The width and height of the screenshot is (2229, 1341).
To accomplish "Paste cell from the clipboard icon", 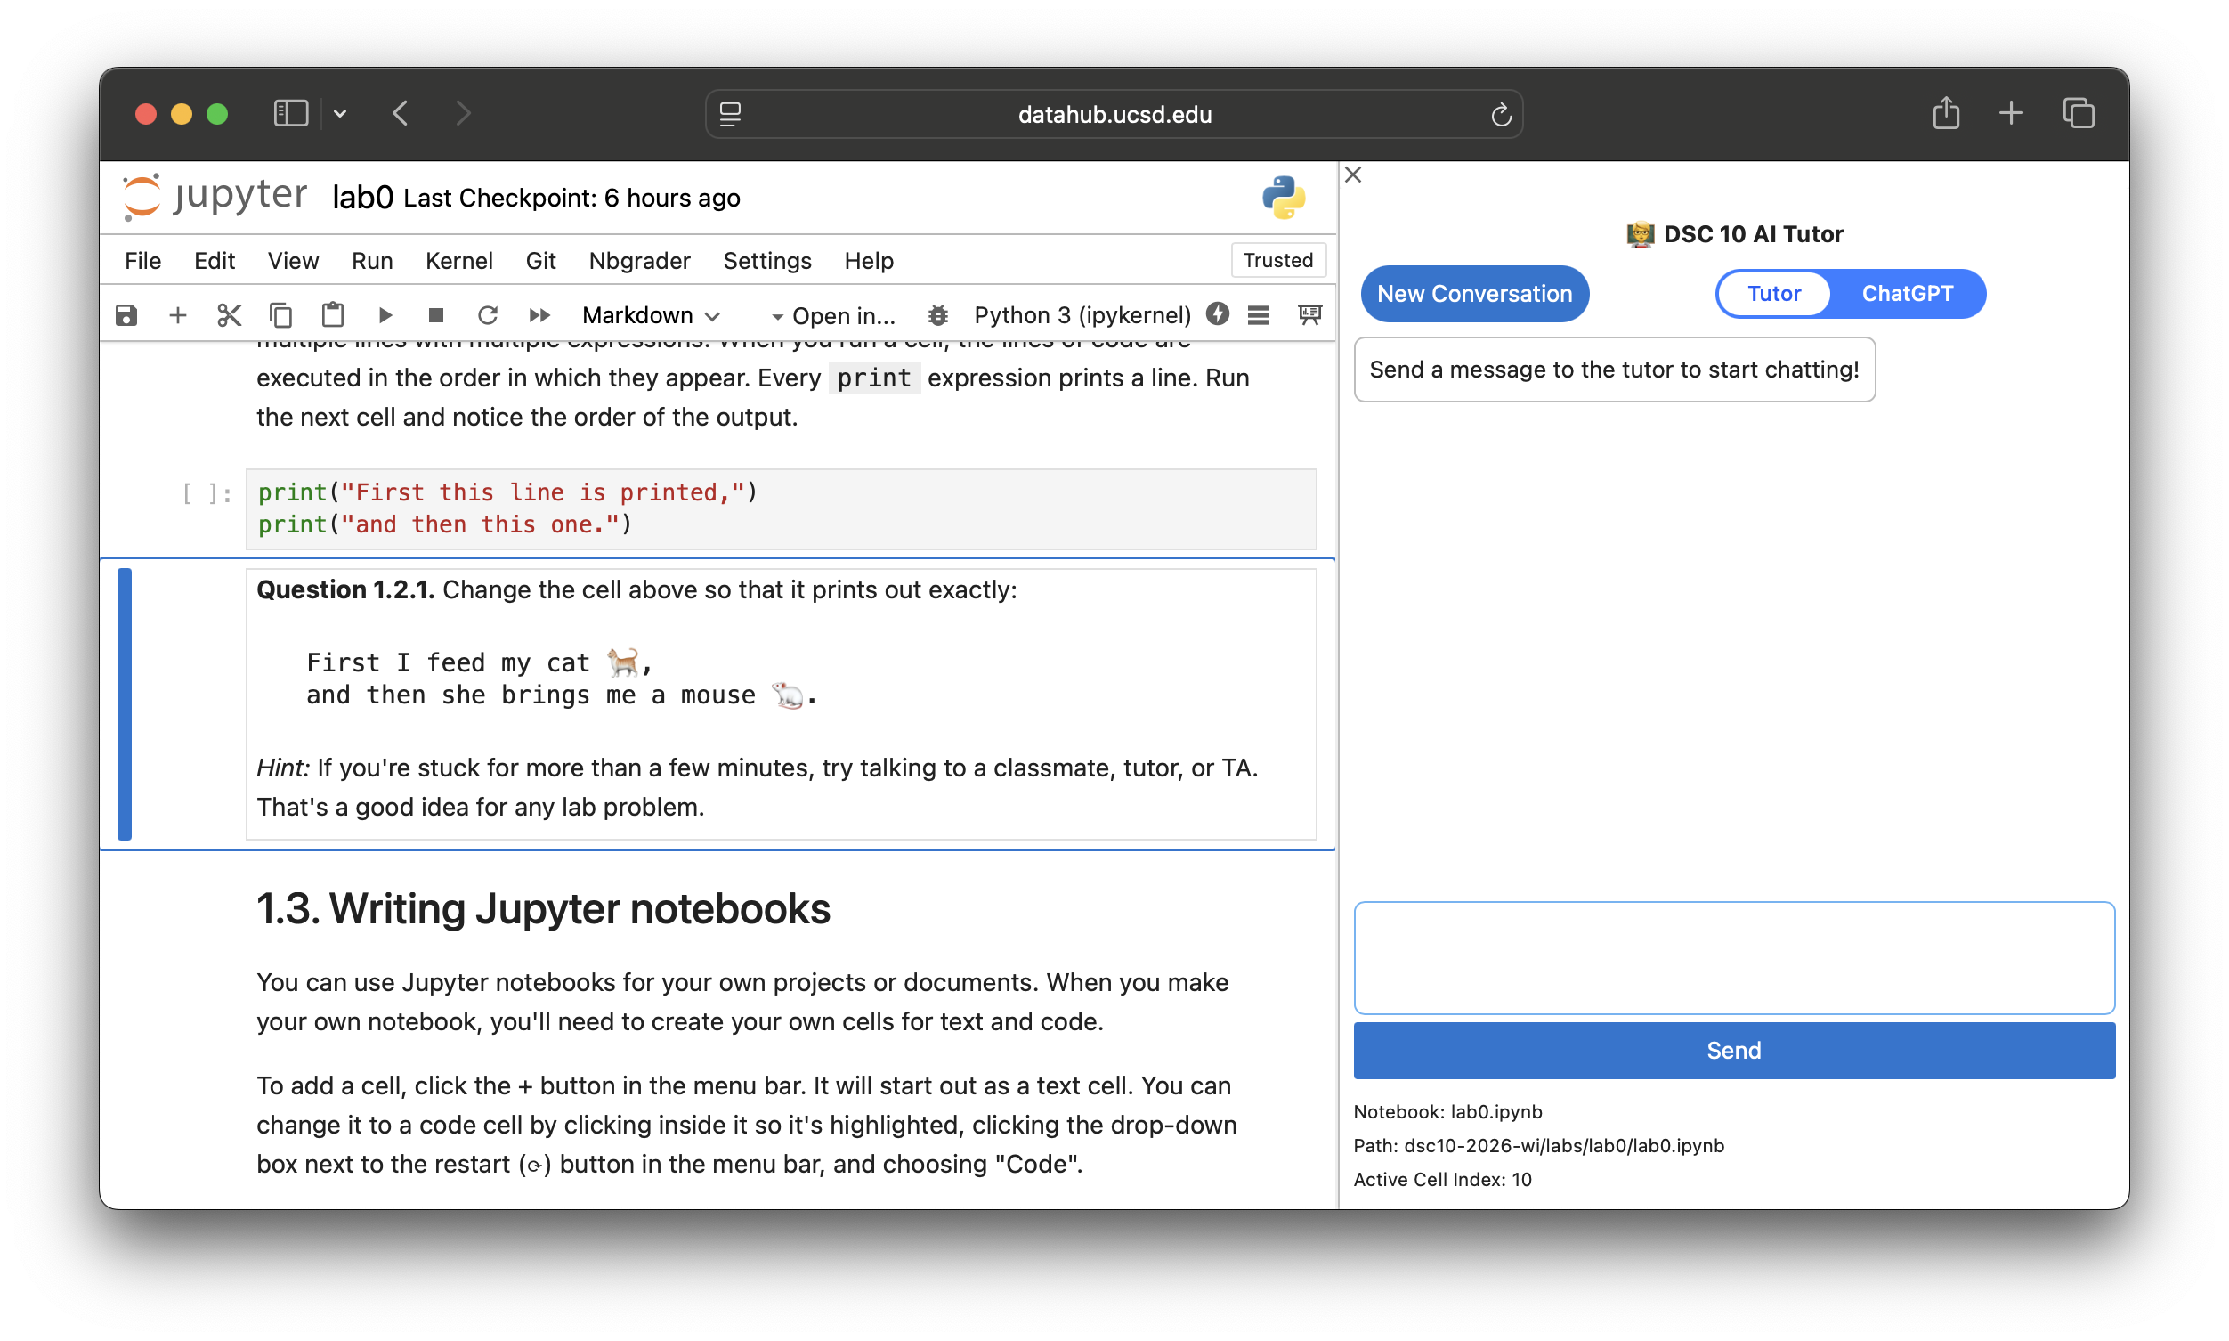I will click(x=332, y=315).
